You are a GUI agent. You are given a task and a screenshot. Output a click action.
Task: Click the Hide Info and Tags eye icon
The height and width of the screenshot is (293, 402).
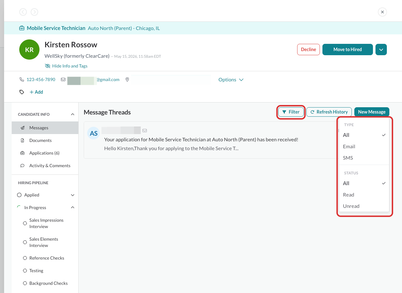coord(48,66)
